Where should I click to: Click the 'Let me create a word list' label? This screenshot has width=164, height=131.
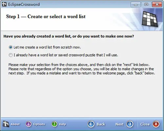tap(47, 47)
